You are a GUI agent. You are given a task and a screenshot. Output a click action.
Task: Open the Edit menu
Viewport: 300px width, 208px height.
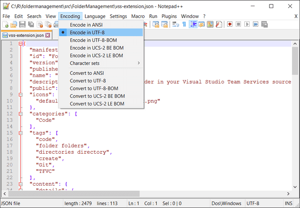(19, 16)
